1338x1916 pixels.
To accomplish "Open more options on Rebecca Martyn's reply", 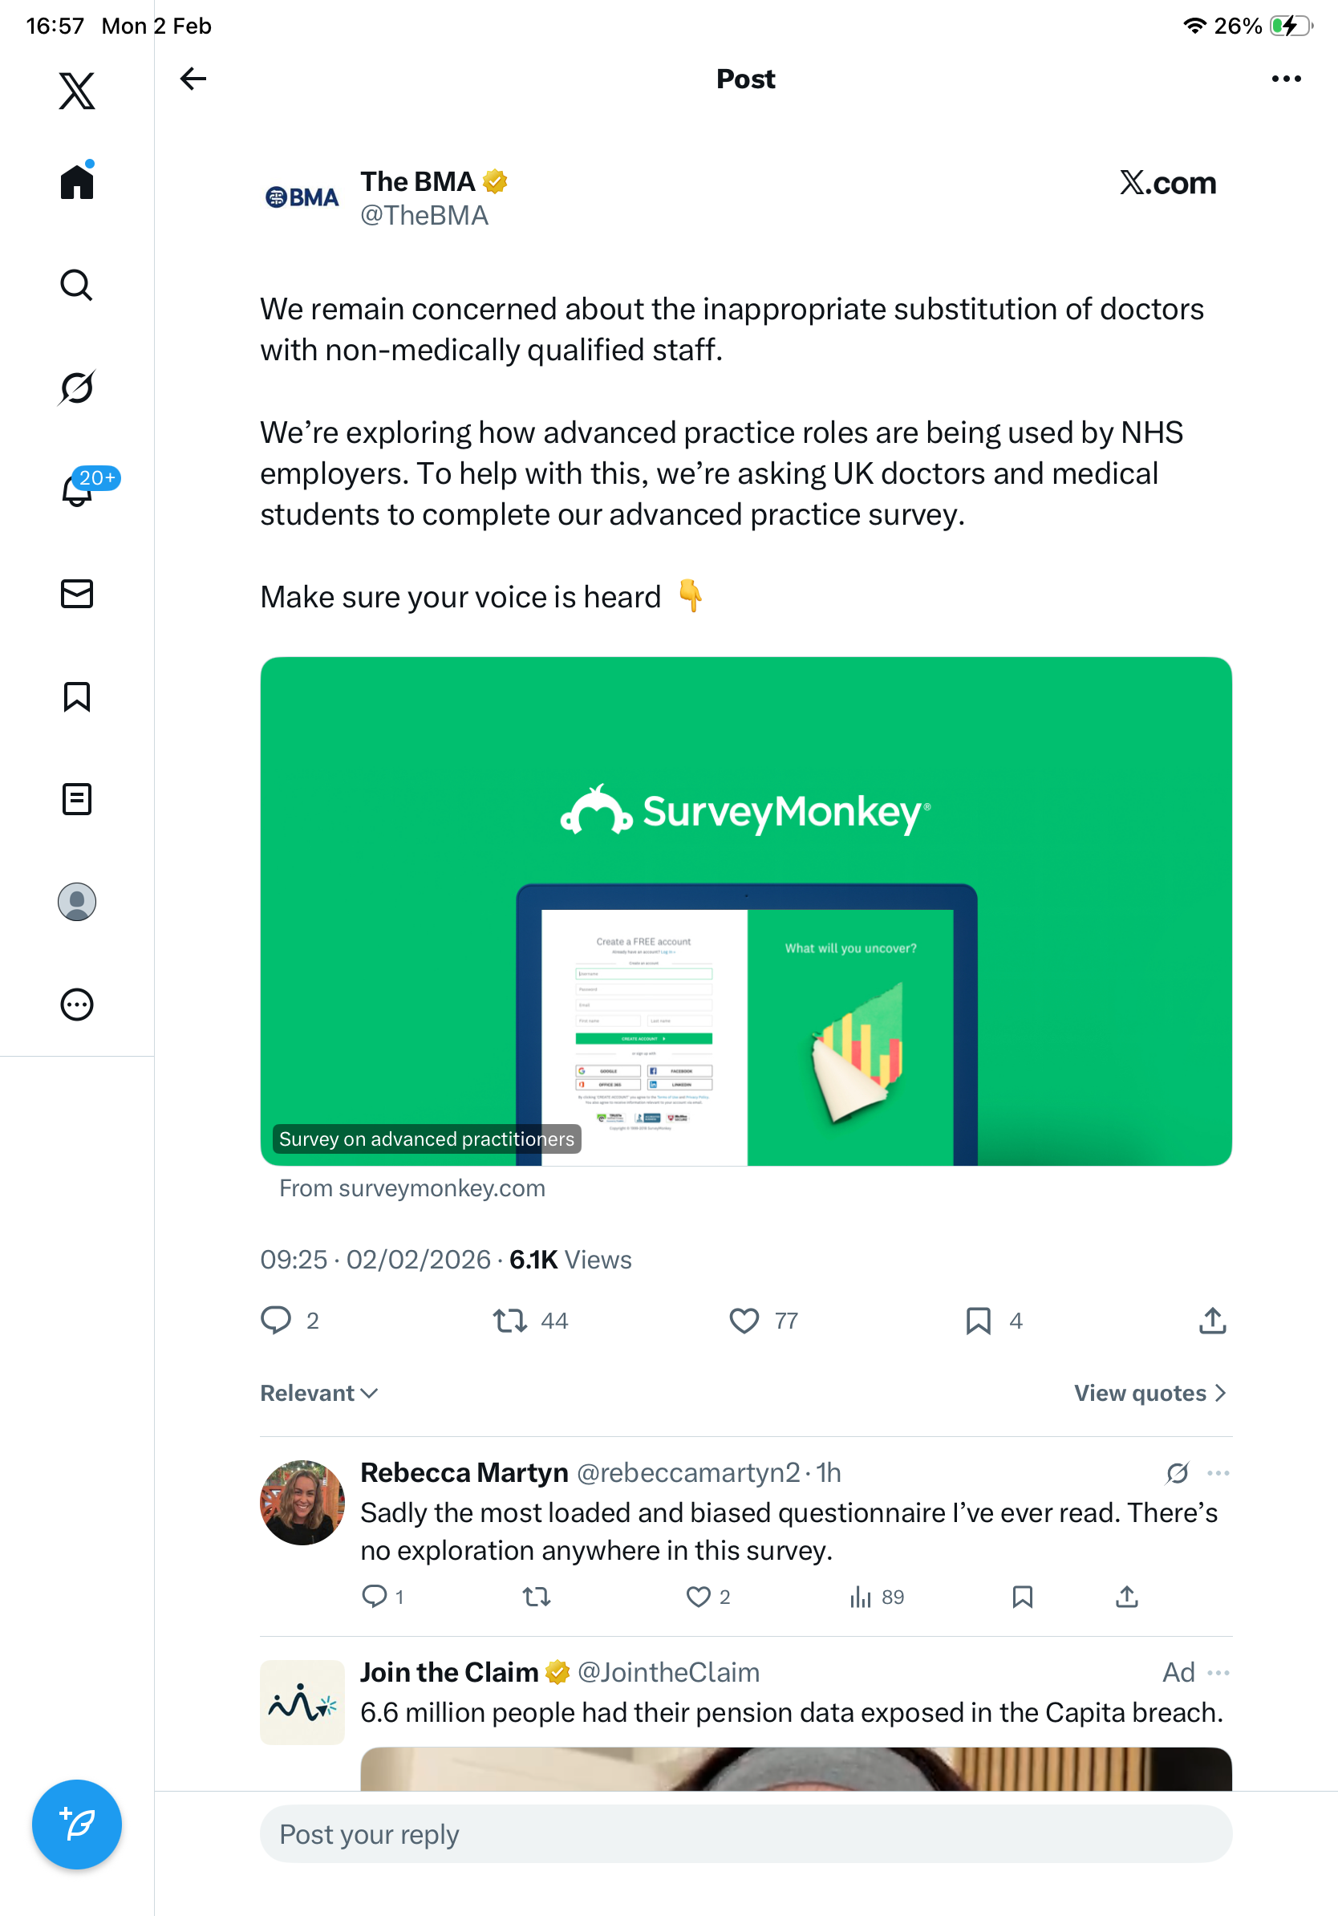I will (1218, 1473).
